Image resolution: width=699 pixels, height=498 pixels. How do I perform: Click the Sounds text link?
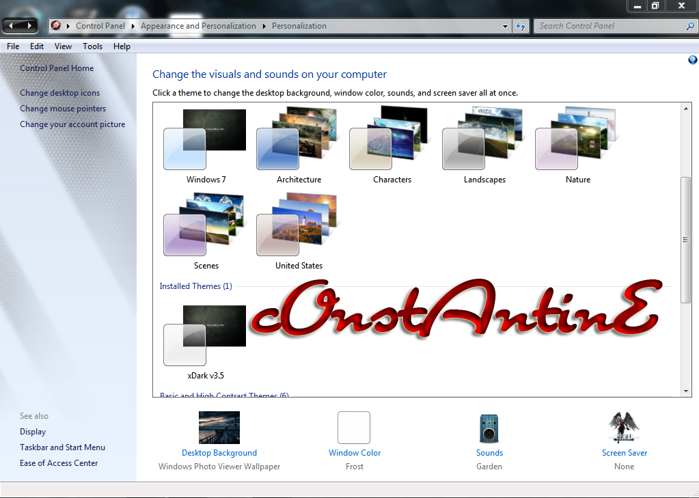tap(489, 452)
